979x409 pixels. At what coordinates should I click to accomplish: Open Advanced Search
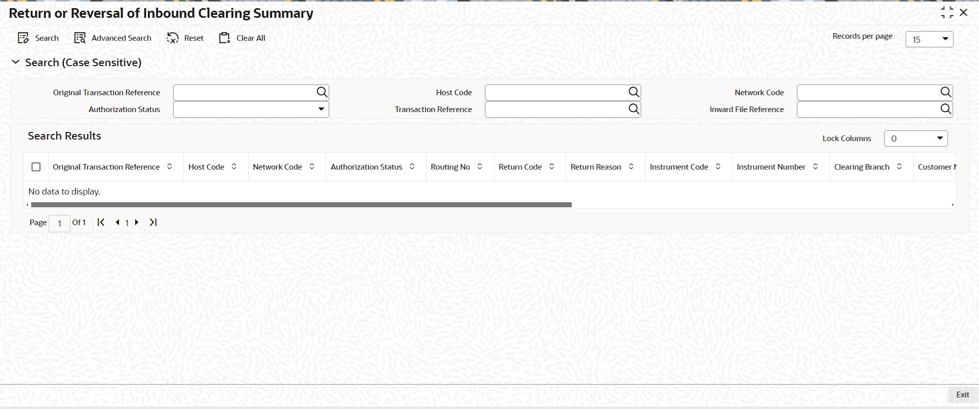113,38
